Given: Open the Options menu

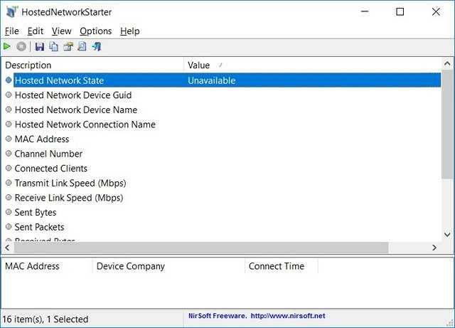Looking at the screenshot, I should (96, 31).
